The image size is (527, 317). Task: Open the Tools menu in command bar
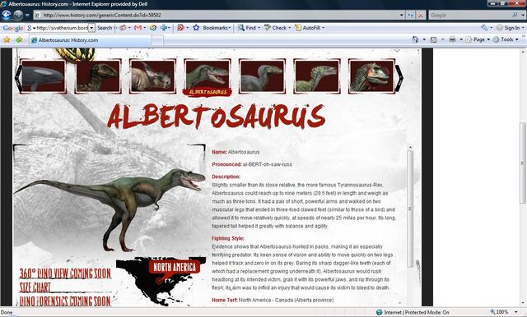coord(506,39)
